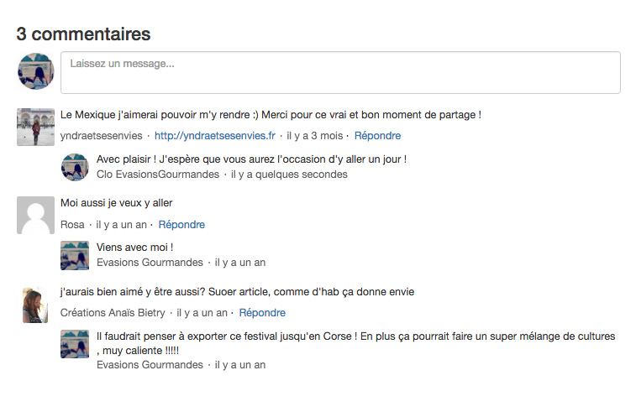Reply to Rosa's comment
This screenshot has height=412, width=636.
coord(181,224)
